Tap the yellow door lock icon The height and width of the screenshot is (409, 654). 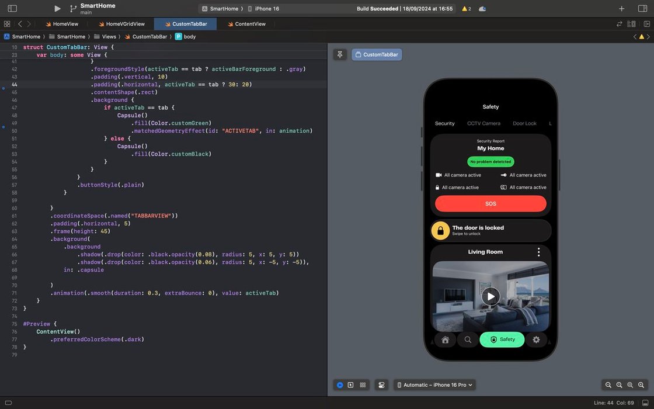(440, 230)
